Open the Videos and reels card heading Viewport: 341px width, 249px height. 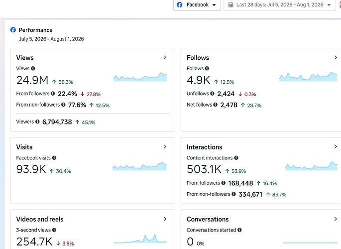pos(40,219)
